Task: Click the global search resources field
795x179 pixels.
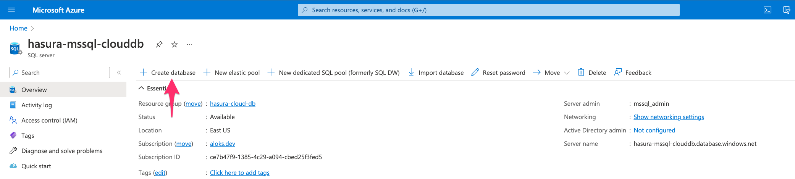Action: click(488, 10)
